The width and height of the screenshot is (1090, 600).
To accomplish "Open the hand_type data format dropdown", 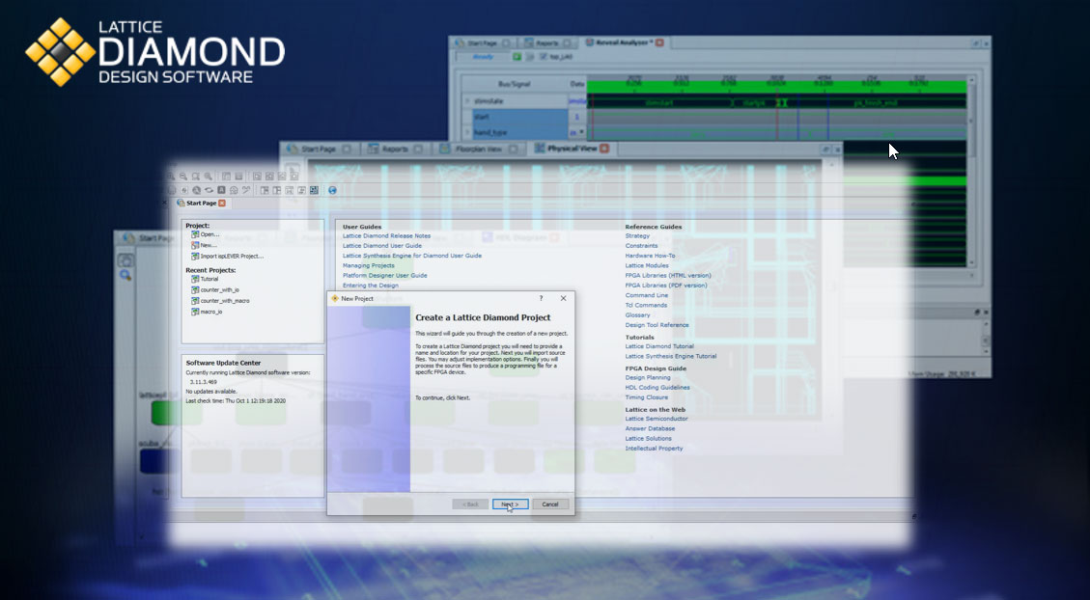I will (582, 132).
